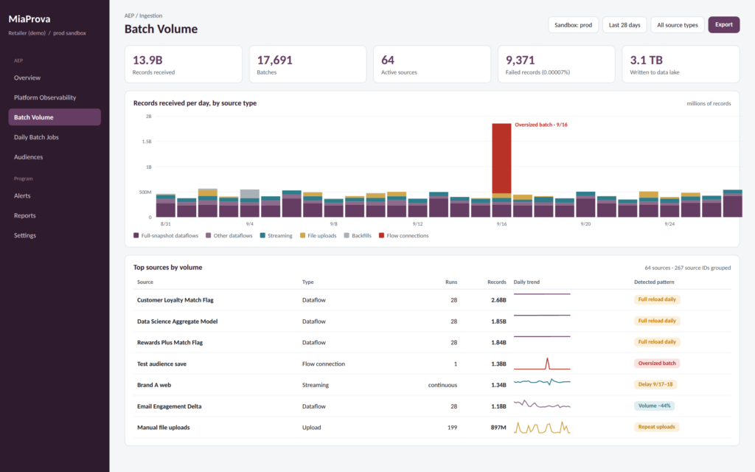The height and width of the screenshot is (472, 755).
Task: Click Manual file uploads trend sparkline
Action: pyautogui.click(x=542, y=427)
